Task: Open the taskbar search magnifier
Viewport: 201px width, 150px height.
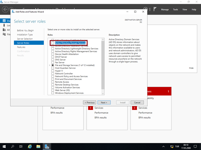Action: [x=13, y=147]
